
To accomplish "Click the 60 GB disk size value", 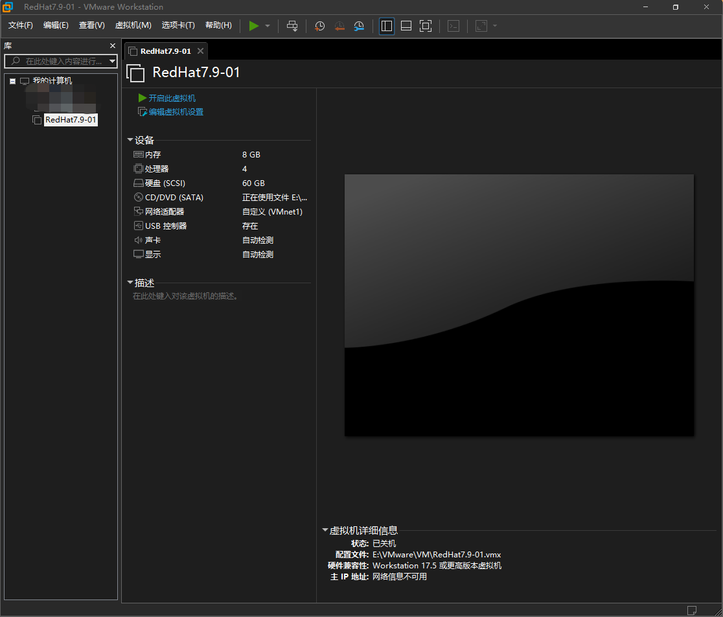I will (253, 183).
